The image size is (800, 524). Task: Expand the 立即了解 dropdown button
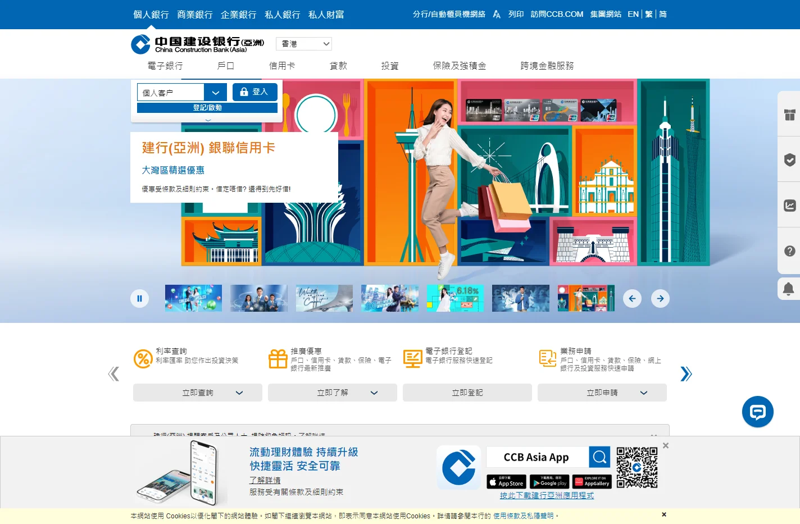click(x=333, y=393)
